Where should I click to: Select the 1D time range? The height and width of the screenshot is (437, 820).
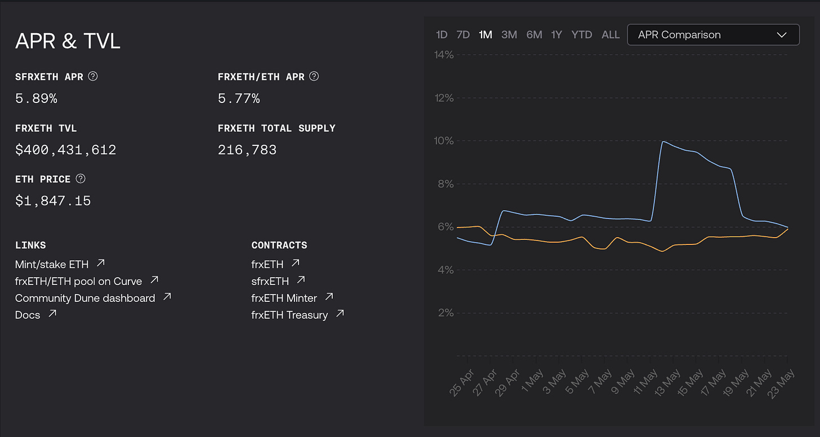pyautogui.click(x=442, y=35)
